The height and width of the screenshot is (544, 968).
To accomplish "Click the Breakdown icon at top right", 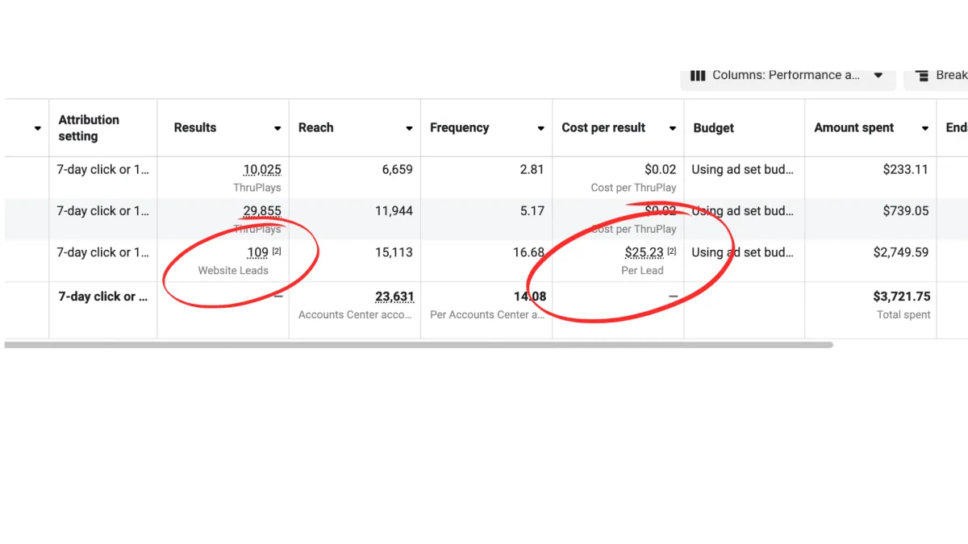I will 921,76.
